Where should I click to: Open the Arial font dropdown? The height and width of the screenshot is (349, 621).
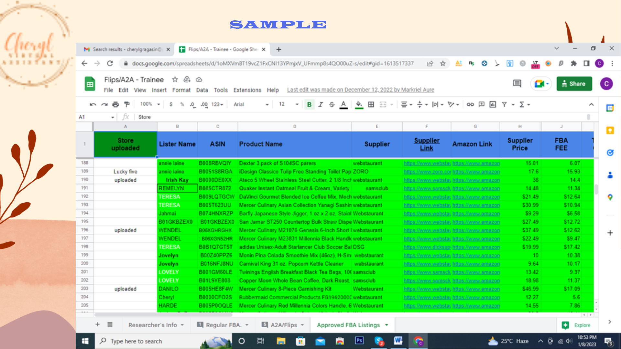(251, 104)
